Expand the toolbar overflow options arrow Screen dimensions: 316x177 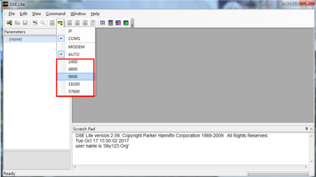coord(132,23)
